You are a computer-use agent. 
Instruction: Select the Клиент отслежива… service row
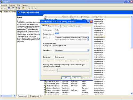click(75, 90)
